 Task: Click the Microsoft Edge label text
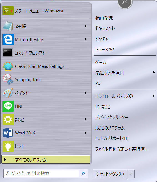[x=29, y=40]
